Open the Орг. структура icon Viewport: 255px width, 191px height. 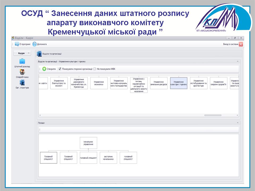click(x=22, y=83)
